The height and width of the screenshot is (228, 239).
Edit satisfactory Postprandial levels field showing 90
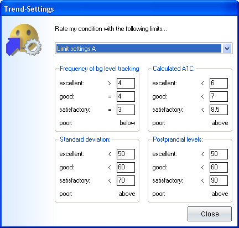coord(219,180)
